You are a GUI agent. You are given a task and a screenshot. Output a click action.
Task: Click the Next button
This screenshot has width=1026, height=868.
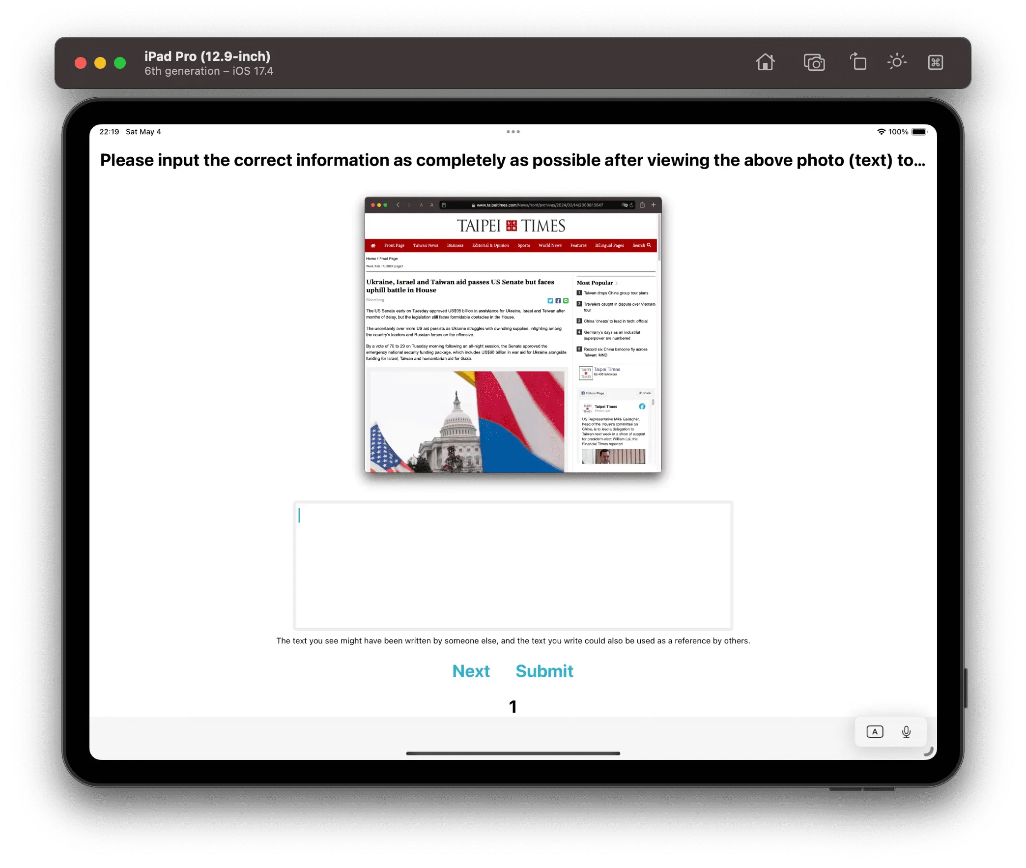coord(471,671)
